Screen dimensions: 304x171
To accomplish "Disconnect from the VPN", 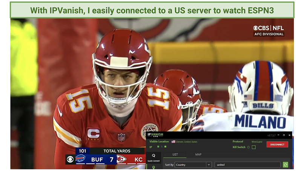I will (x=277, y=145).
